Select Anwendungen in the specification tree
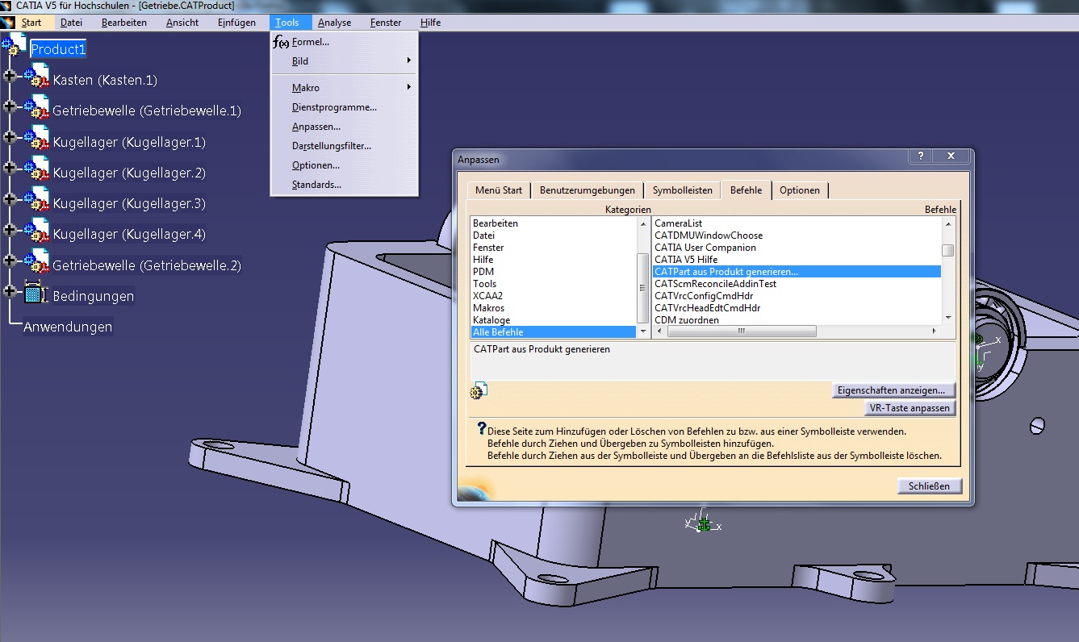Viewport: 1079px width, 642px height. tap(68, 327)
